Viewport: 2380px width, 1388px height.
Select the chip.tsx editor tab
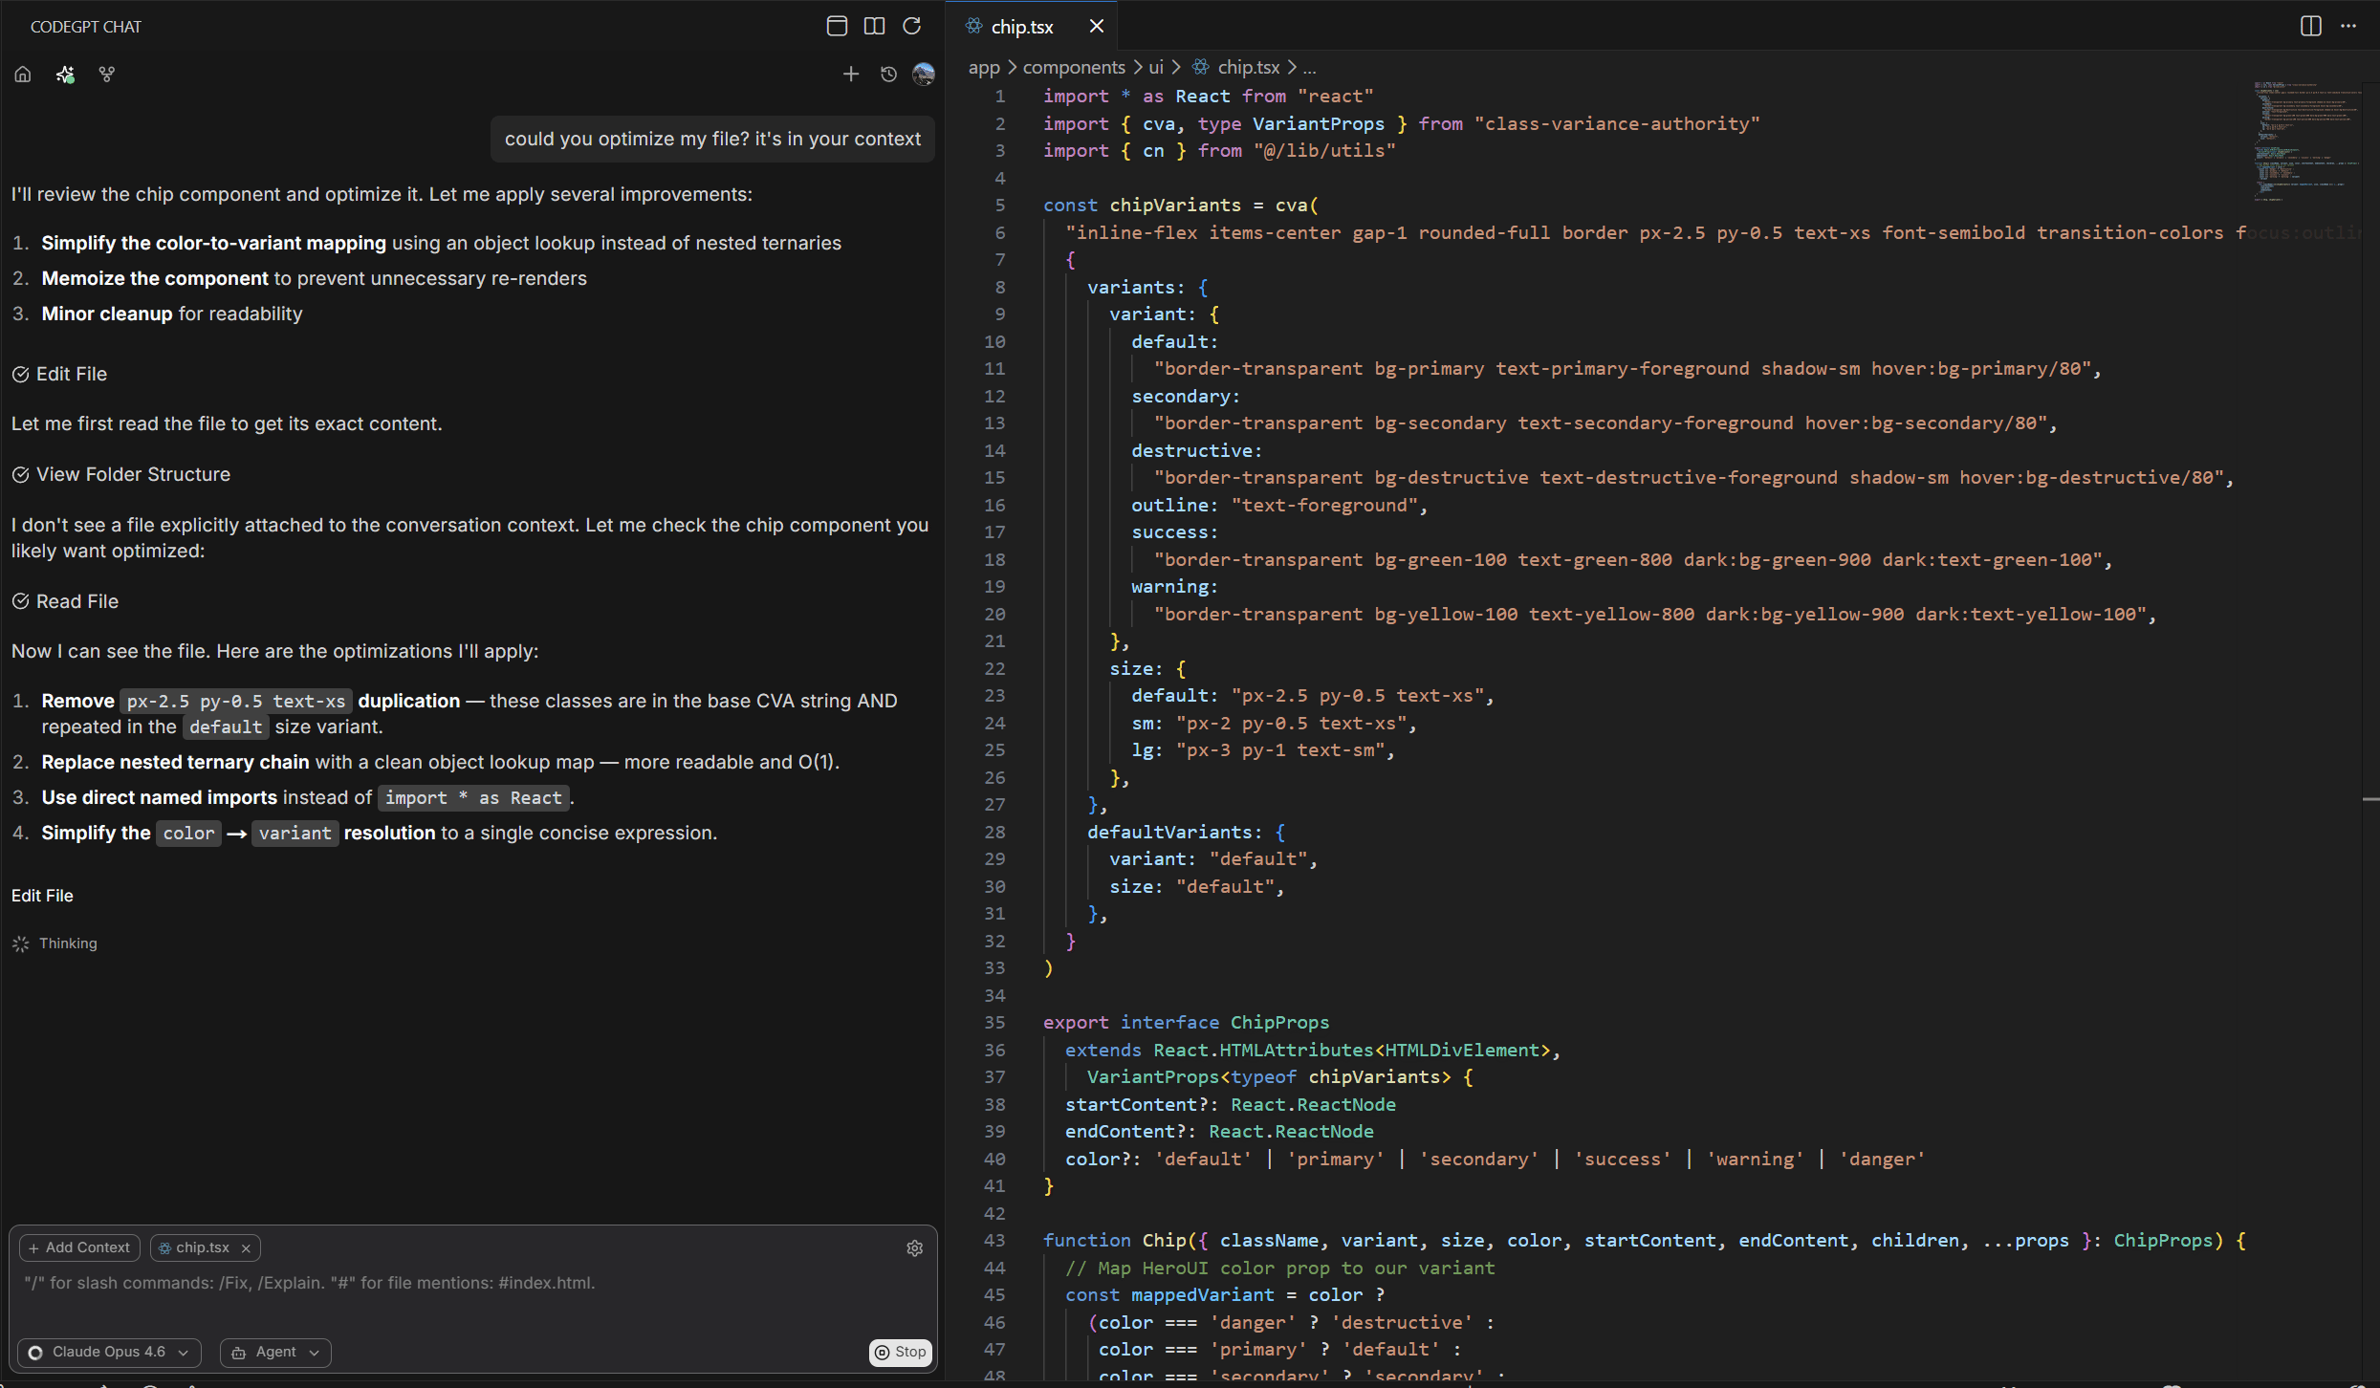[x=1021, y=27]
